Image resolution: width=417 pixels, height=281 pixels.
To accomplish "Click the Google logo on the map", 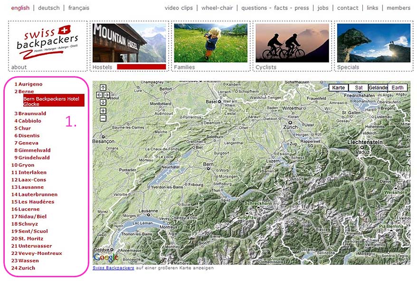I will 106,258.
